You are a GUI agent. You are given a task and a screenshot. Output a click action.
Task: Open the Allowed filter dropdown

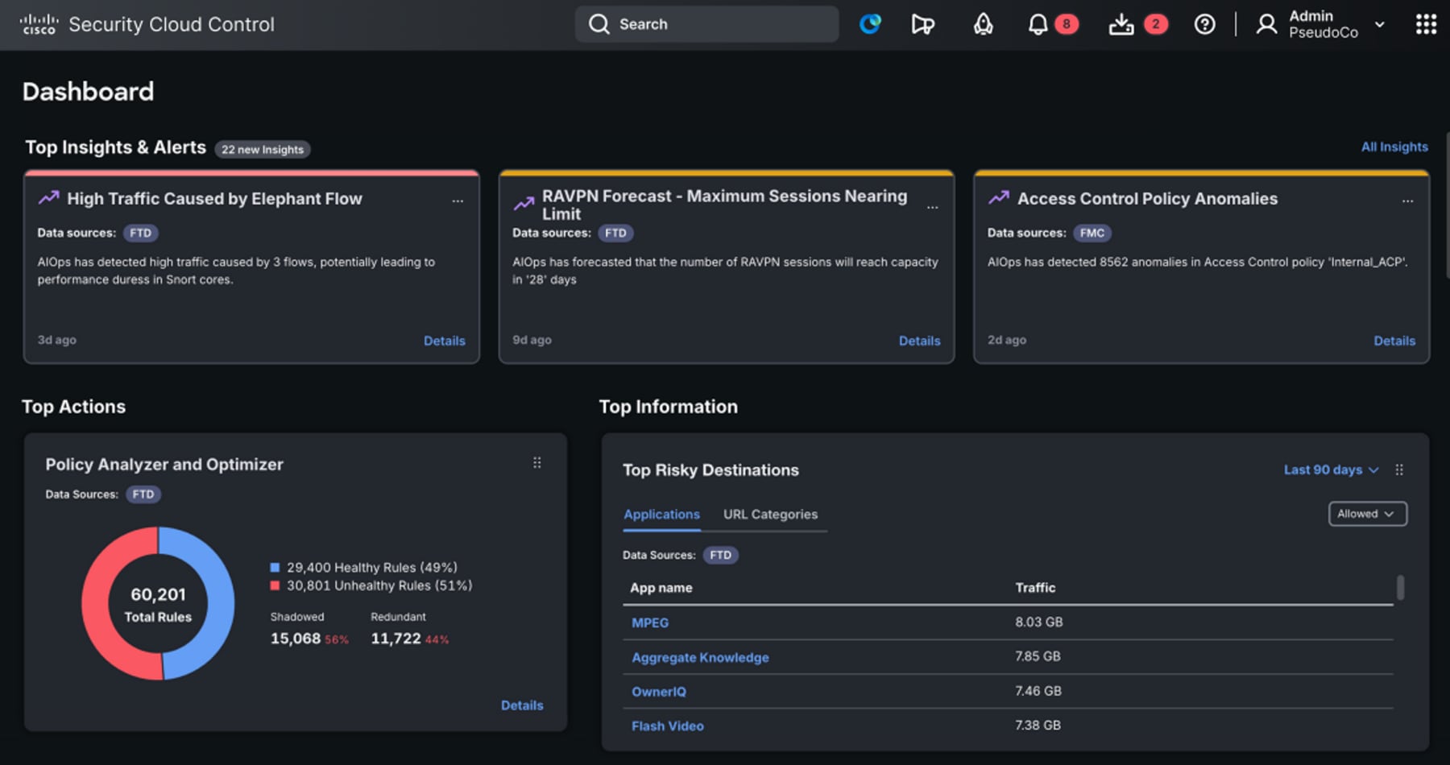coord(1366,514)
